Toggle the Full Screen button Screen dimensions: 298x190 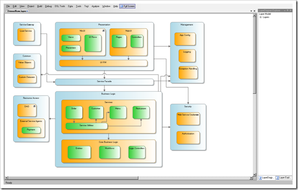coord(127,6)
